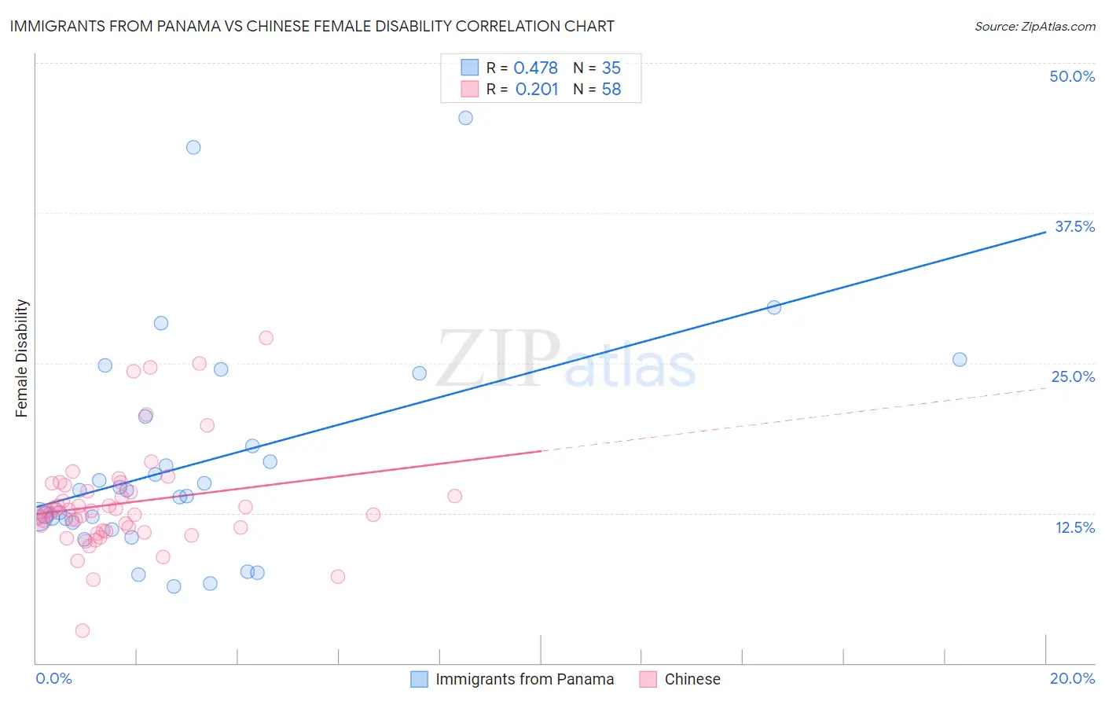Click the pink swatch beside R = 0.201
Image resolution: width=1105 pixels, height=701 pixels.
[x=469, y=89]
